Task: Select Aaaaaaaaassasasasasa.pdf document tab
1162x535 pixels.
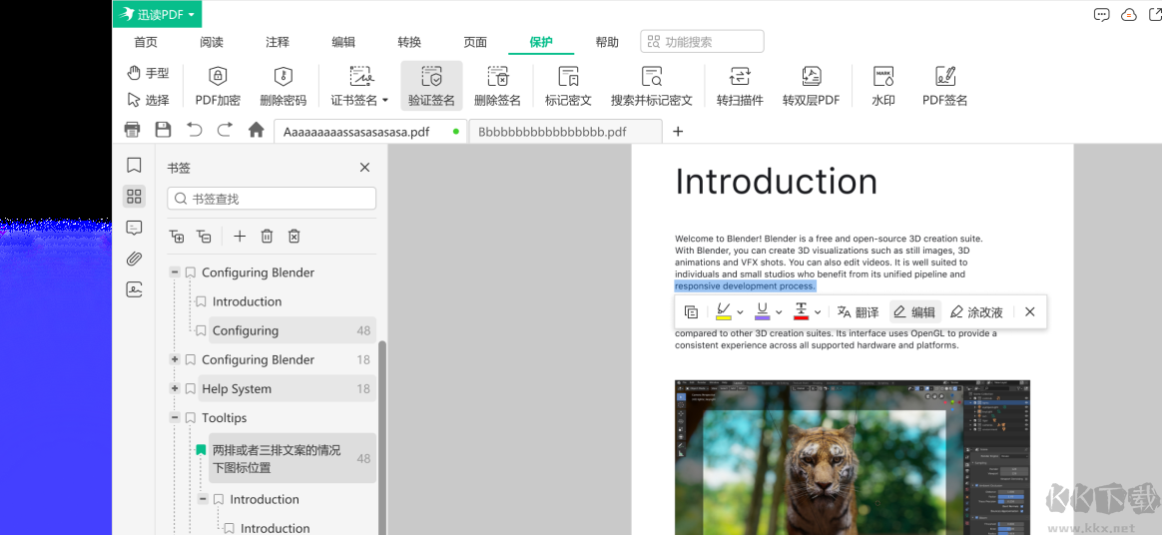Action: coord(370,132)
